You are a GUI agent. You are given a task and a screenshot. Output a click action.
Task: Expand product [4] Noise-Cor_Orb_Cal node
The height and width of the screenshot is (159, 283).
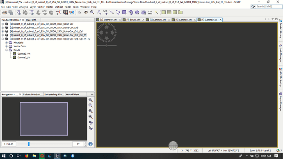(x=3, y=31)
